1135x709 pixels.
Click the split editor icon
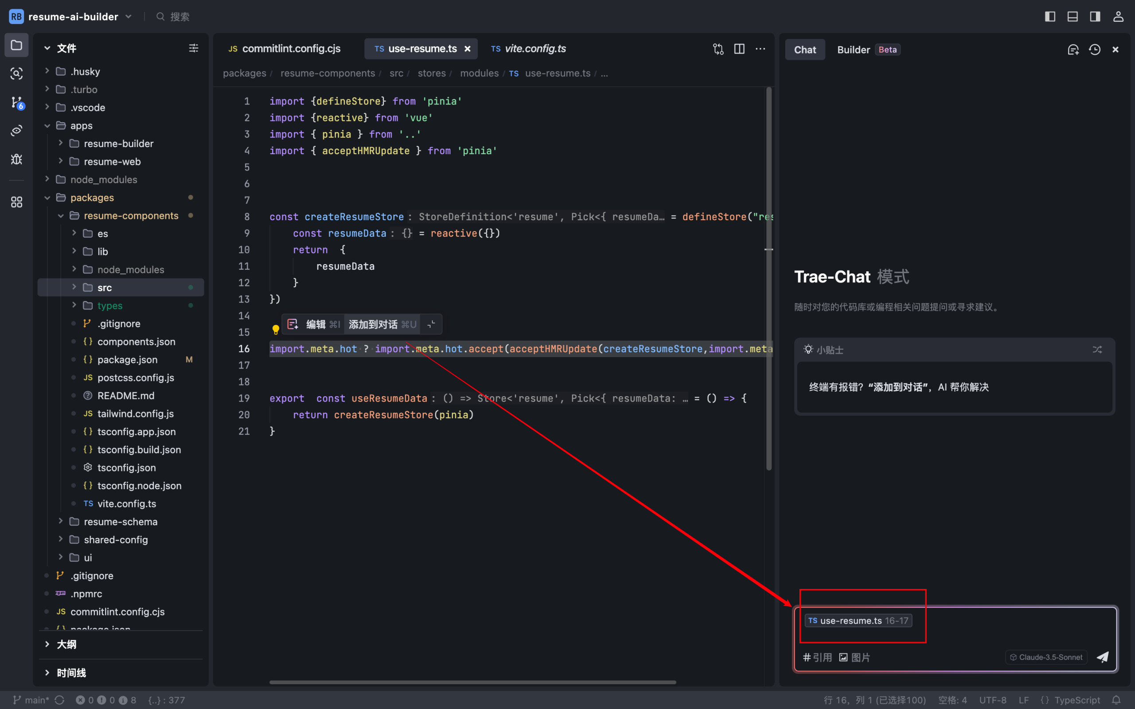pos(739,49)
